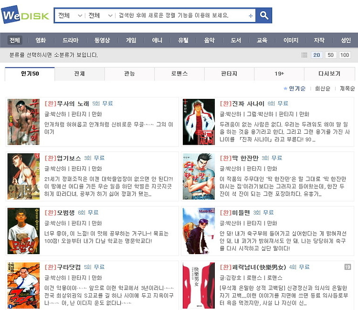
Task: Select the 동영상 category
Action: (x=102, y=40)
